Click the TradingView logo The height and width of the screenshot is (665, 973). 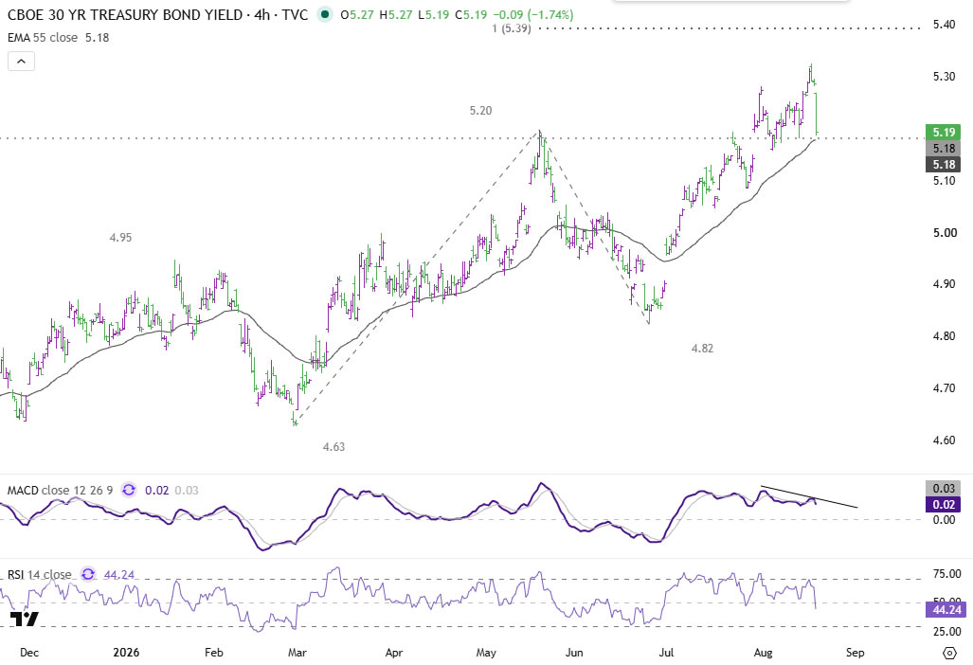pyautogui.click(x=25, y=618)
